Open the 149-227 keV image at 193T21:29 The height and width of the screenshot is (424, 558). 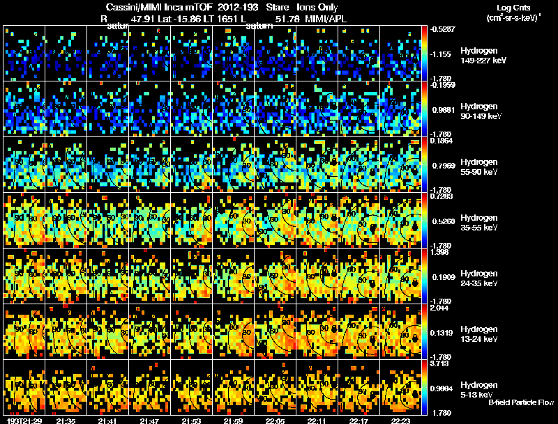[x=24, y=54]
